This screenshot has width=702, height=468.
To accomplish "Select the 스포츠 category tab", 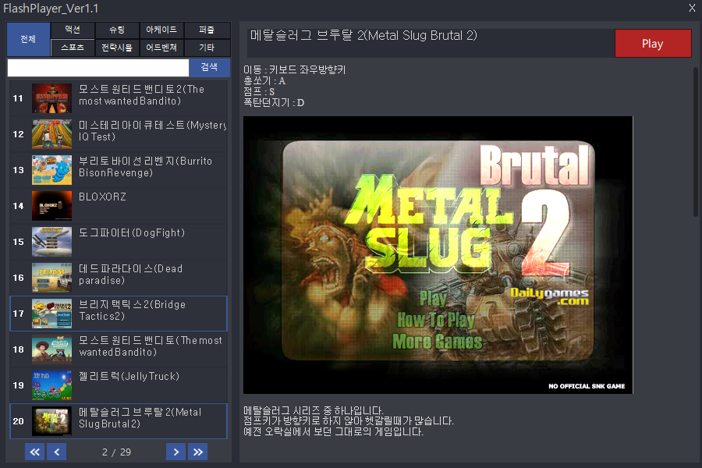I will coord(73,48).
